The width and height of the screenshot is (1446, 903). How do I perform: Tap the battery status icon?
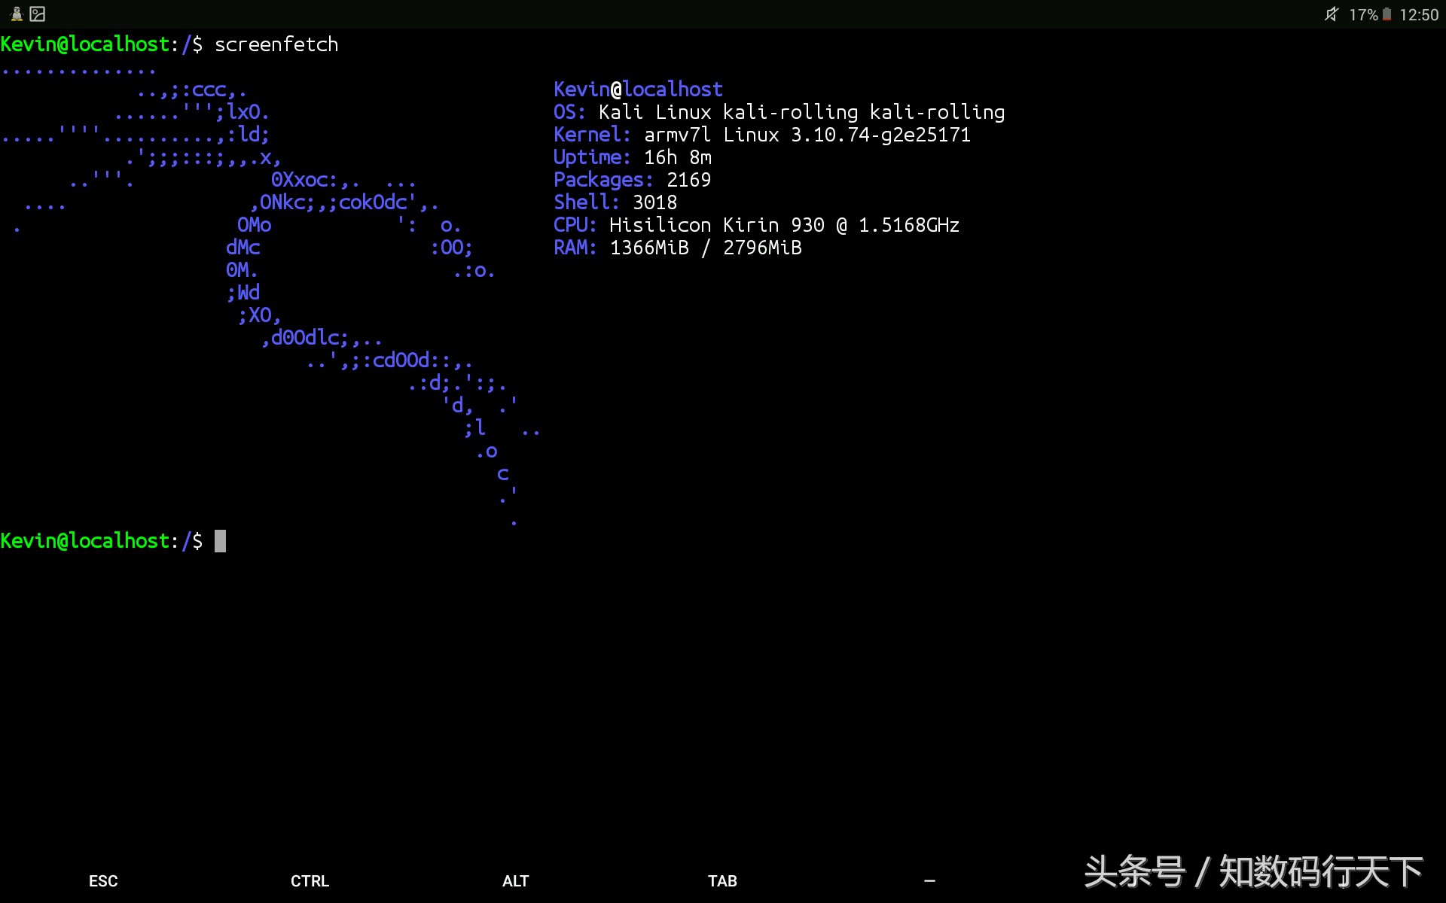tap(1387, 14)
